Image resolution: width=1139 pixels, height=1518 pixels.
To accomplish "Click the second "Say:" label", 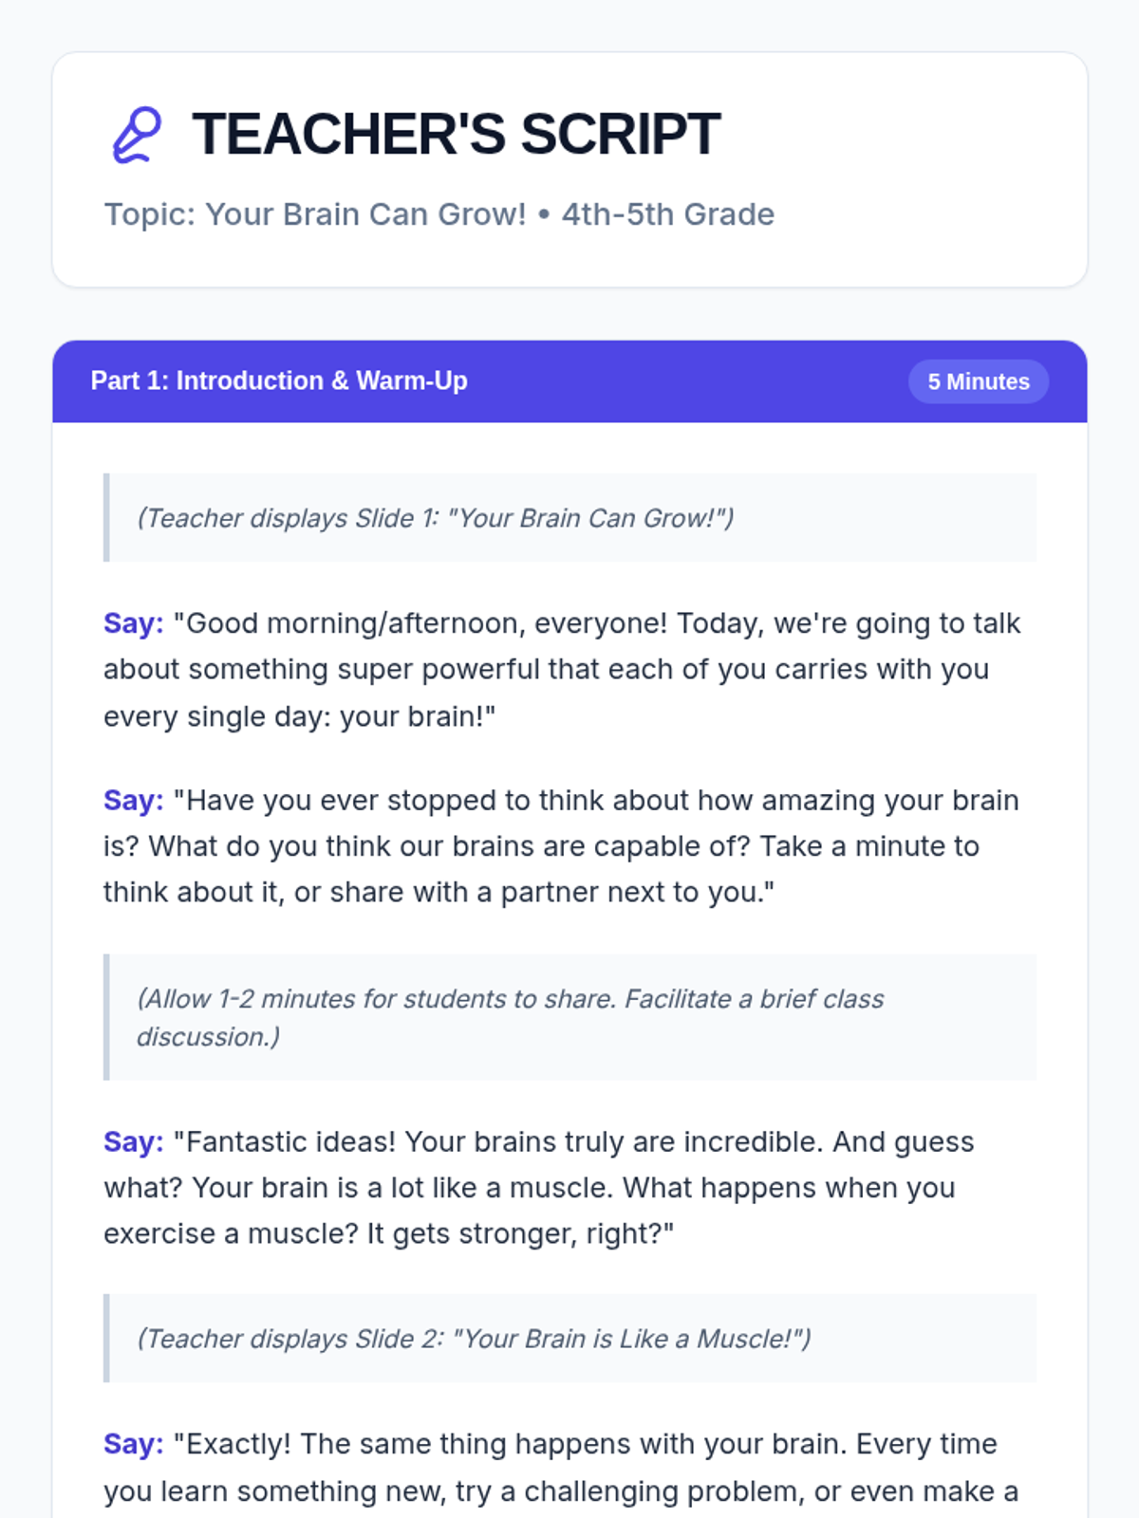I will point(134,800).
